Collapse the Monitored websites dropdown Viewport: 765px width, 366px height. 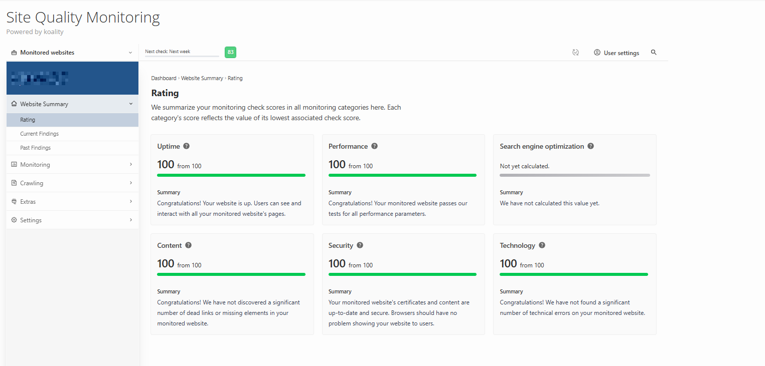(130, 52)
